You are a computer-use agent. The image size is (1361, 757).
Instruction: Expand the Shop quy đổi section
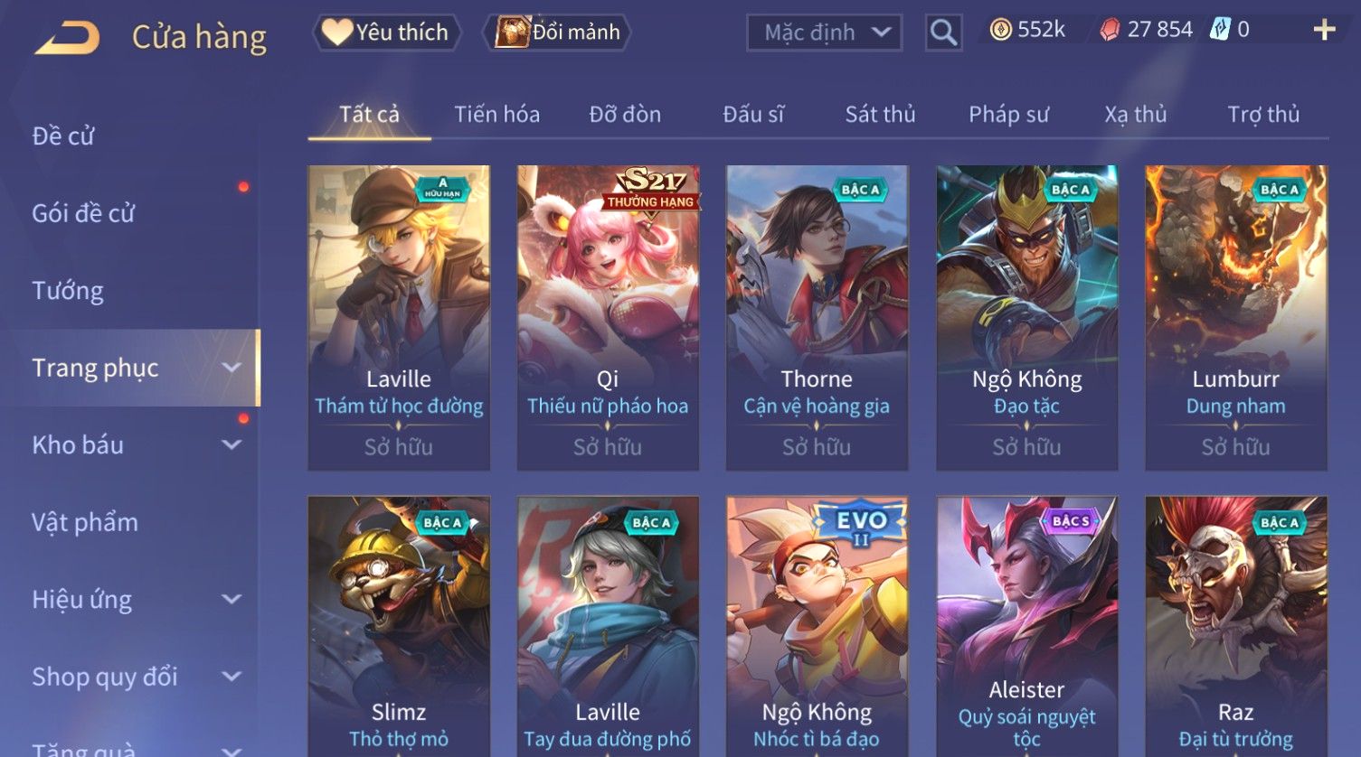(232, 677)
